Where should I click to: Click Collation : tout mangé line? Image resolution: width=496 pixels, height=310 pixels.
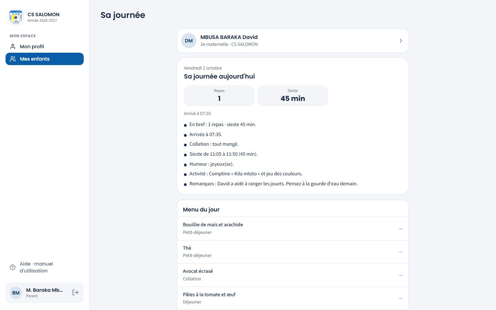tap(214, 144)
